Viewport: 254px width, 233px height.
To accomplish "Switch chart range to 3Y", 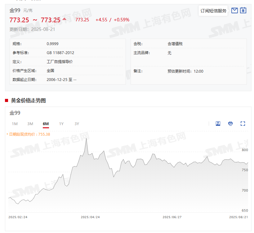I will click(77, 124).
